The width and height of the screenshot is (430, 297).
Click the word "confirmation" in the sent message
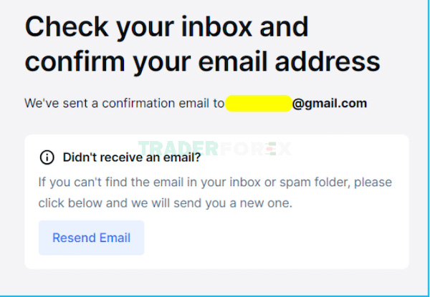click(138, 104)
